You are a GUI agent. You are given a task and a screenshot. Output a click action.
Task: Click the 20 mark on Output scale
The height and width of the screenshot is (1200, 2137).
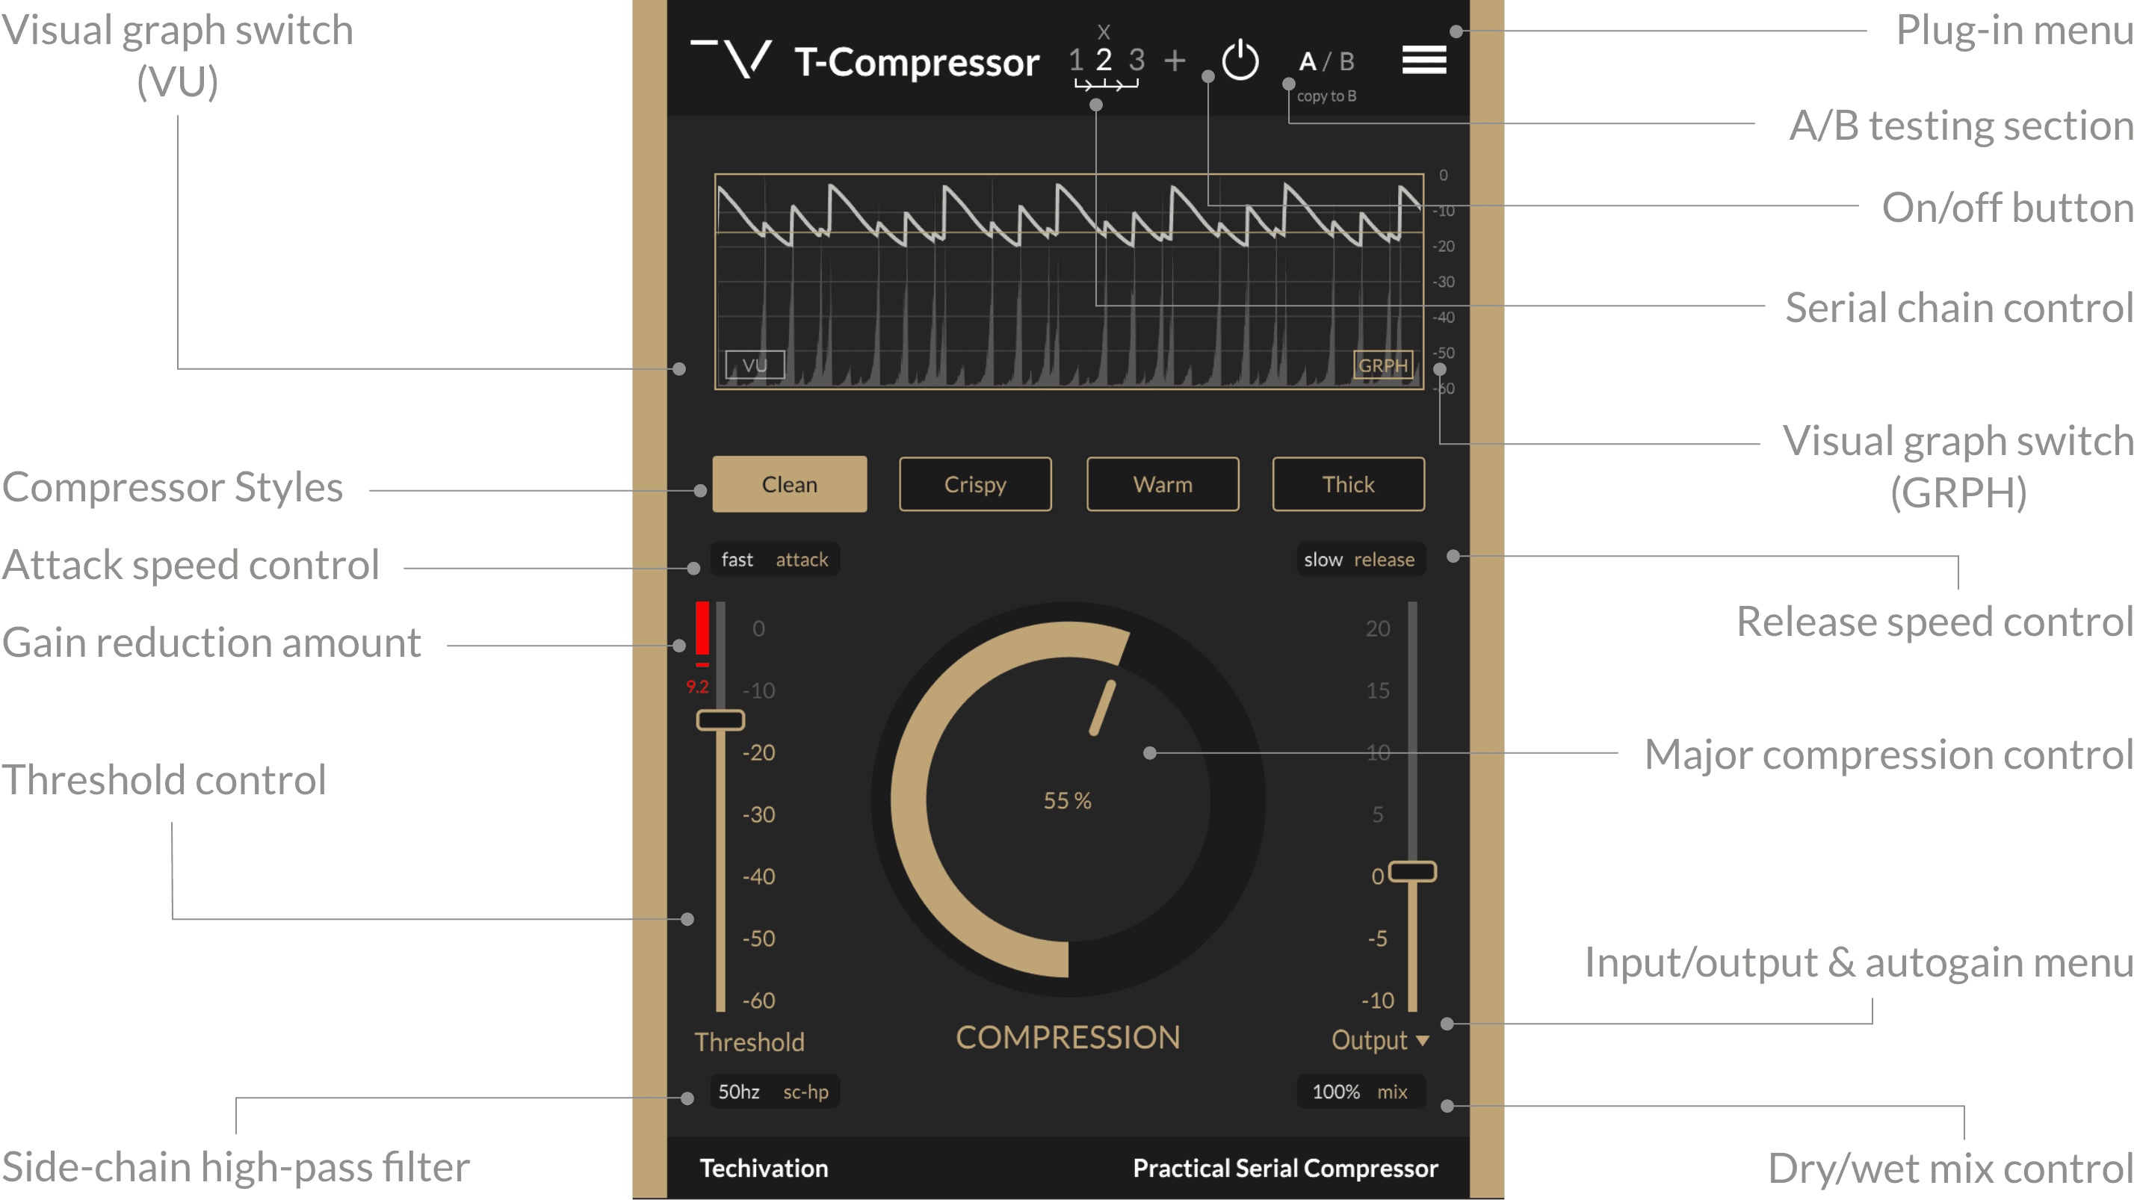[x=1378, y=628]
